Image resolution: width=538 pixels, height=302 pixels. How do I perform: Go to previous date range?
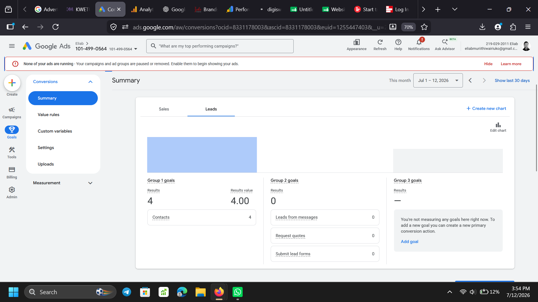470,81
